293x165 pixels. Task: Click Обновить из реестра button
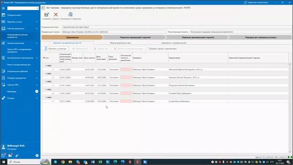coord(55,49)
